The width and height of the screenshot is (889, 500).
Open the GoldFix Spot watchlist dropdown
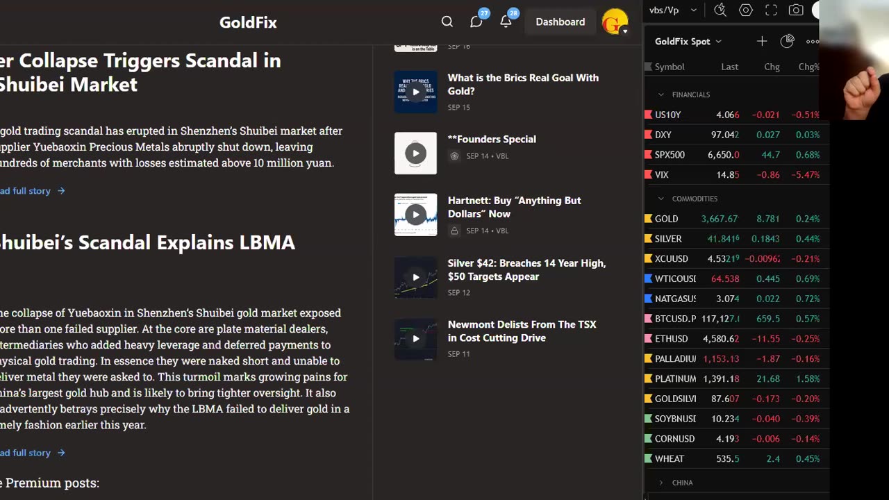click(688, 42)
